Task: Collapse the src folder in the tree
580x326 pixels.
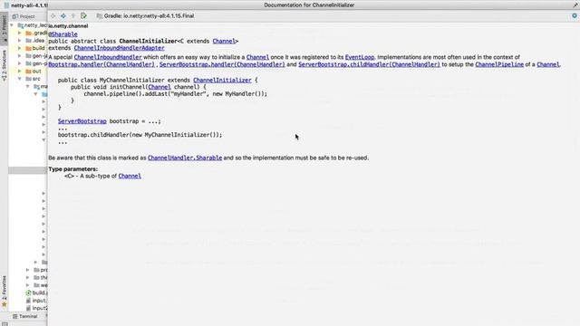Action: 20,79
